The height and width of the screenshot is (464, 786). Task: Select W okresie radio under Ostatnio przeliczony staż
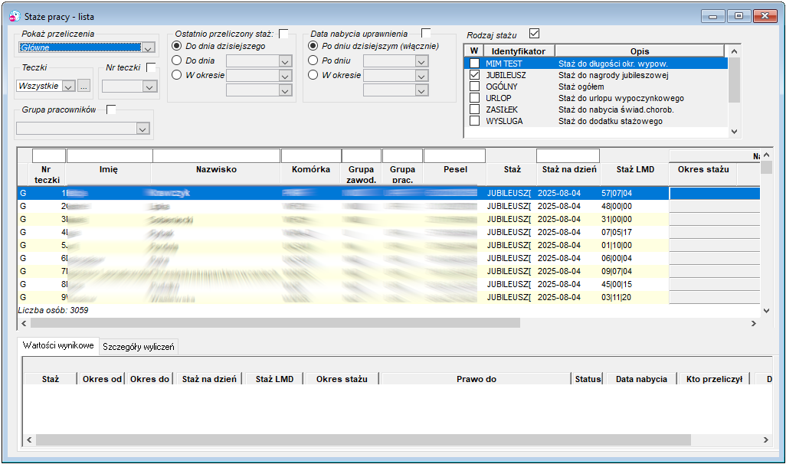176,75
